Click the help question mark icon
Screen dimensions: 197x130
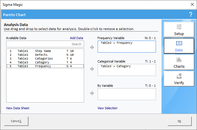pyautogui.click(x=191, y=15)
